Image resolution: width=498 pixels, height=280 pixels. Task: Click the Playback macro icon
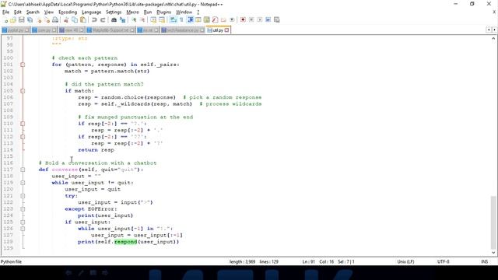coord(259,19)
